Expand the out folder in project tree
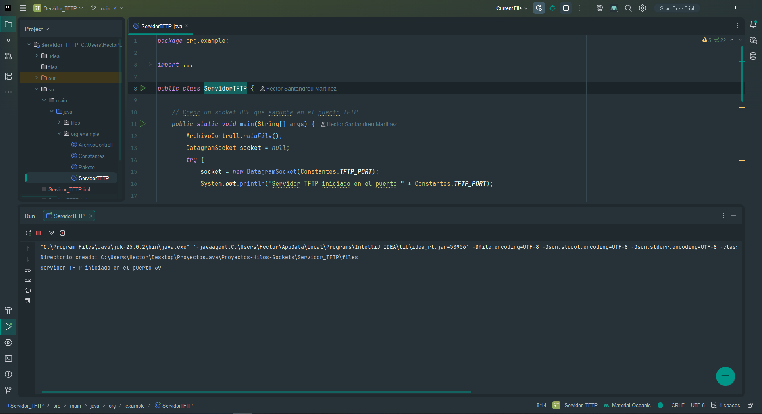The width and height of the screenshot is (762, 414). click(x=37, y=78)
